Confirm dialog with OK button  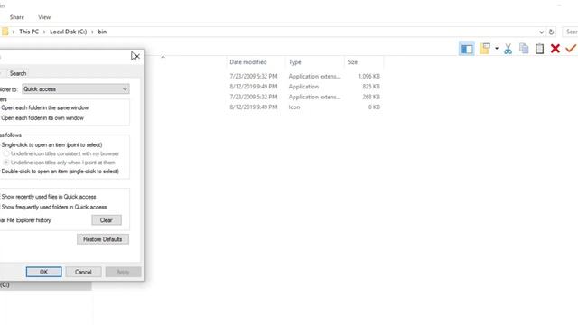pyautogui.click(x=44, y=272)
